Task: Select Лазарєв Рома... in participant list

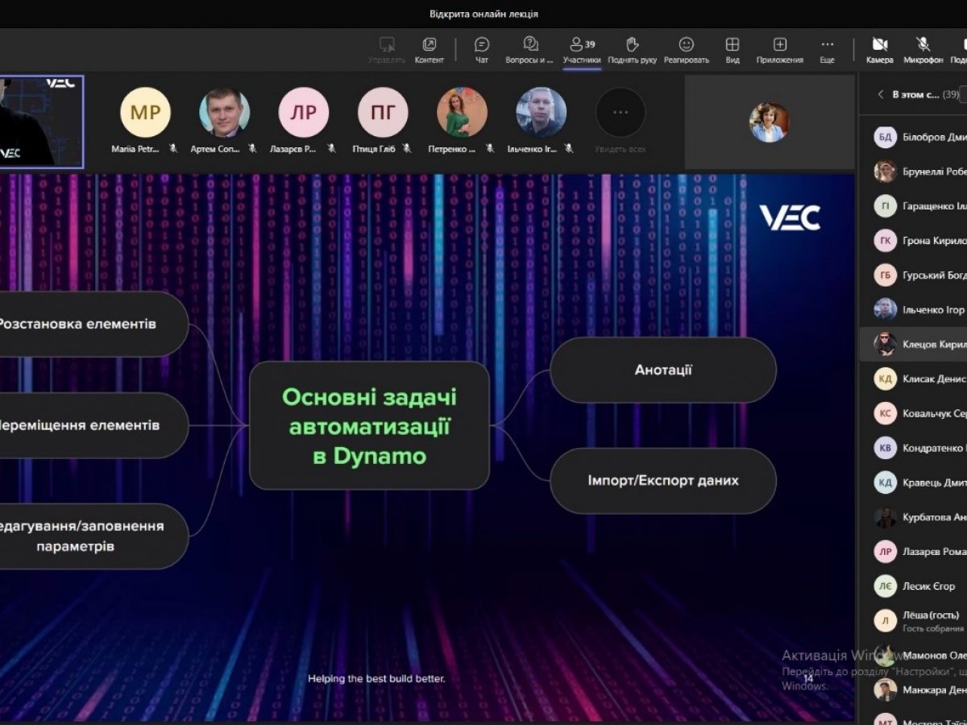Action: 913,552
